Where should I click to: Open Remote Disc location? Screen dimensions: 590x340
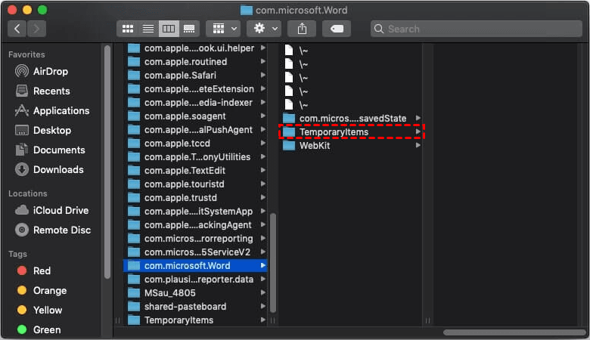pos(53,230)
